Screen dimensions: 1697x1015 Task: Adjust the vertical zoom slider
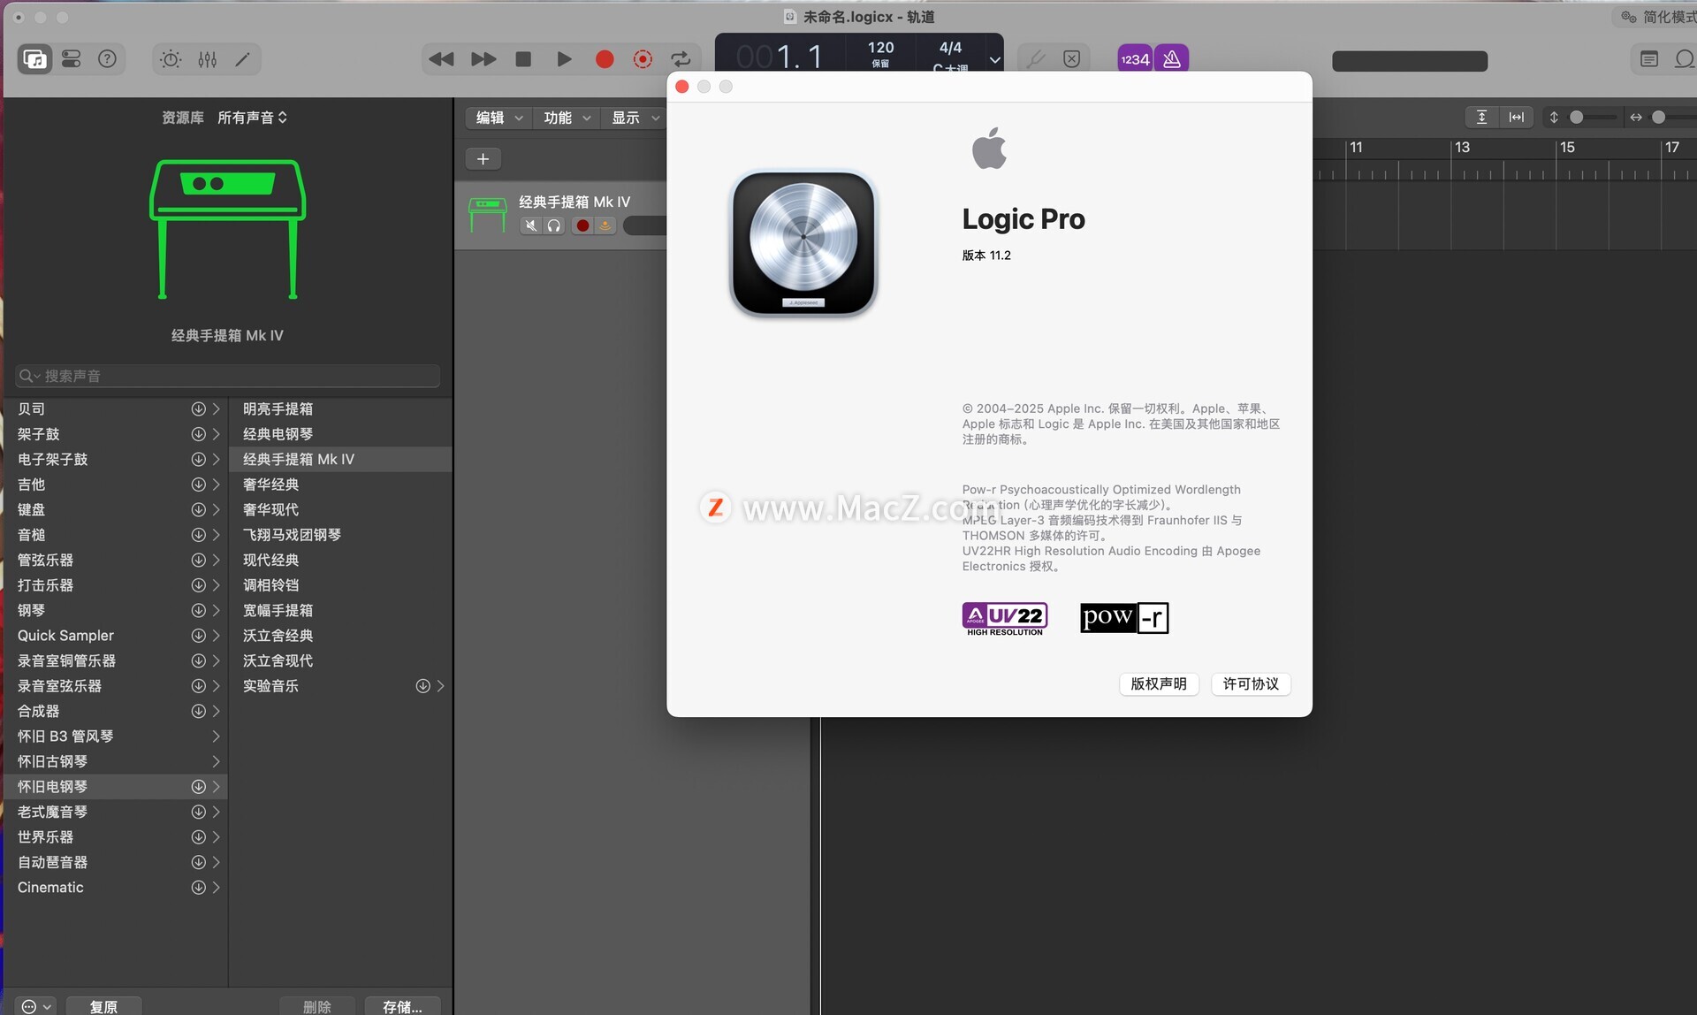(x=1576, y=117)
